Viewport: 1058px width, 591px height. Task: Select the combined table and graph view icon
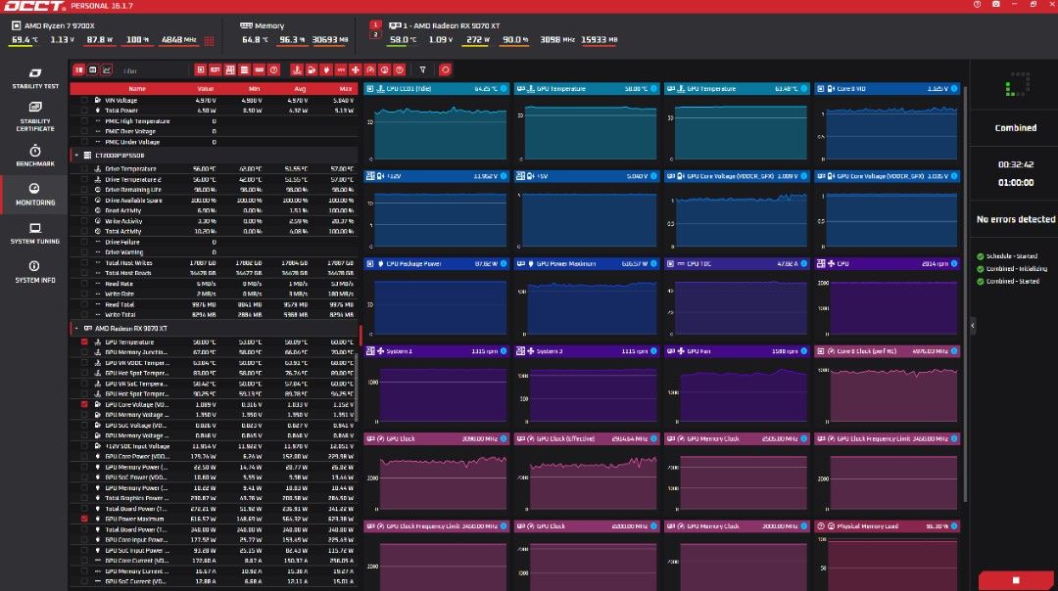79,70
